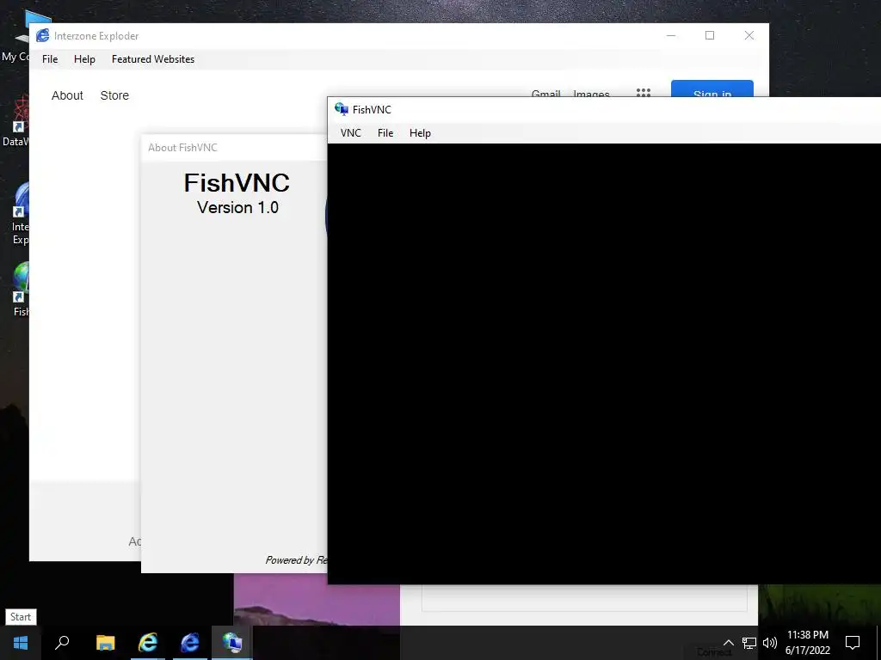
Task: Show hidden tray icons chevron
Action: point(728,643)
